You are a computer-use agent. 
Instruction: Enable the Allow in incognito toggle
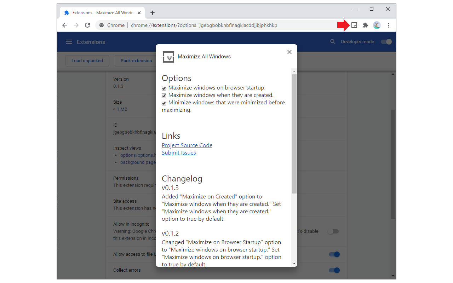333,231
